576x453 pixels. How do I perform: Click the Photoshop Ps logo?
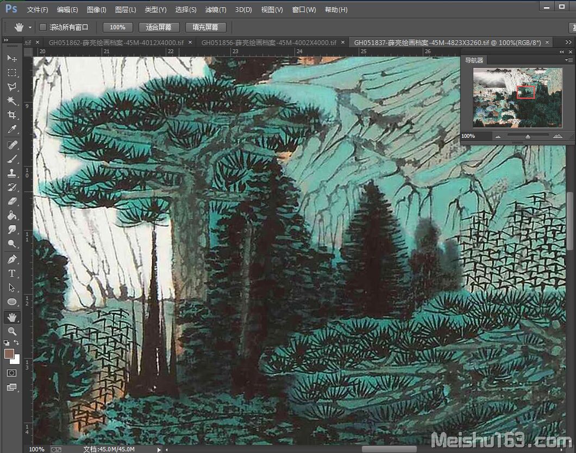click(11, 9)
